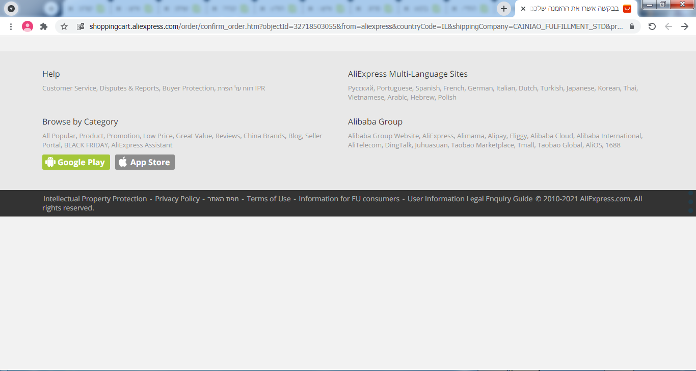This screenshot has height=371, width=696.
Task: Browse the All Popular category link
Action: pos(59,136)
